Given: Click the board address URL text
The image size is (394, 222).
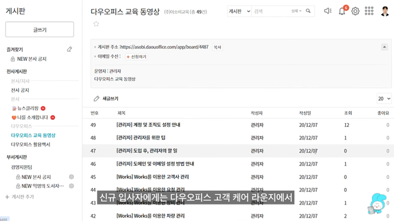Looking at the screenshot, I should [165, 47].
